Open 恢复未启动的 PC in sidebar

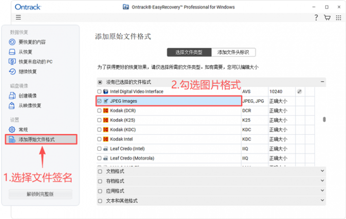(x=36, y=61)
